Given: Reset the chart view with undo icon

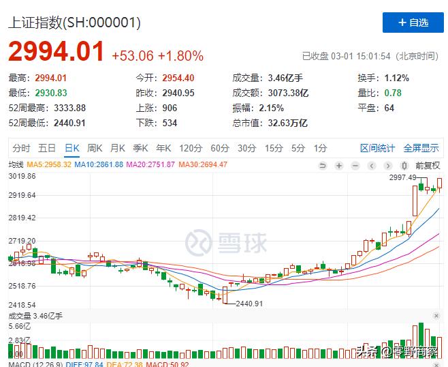Looking at the screenshot, I should click(323, 166).
